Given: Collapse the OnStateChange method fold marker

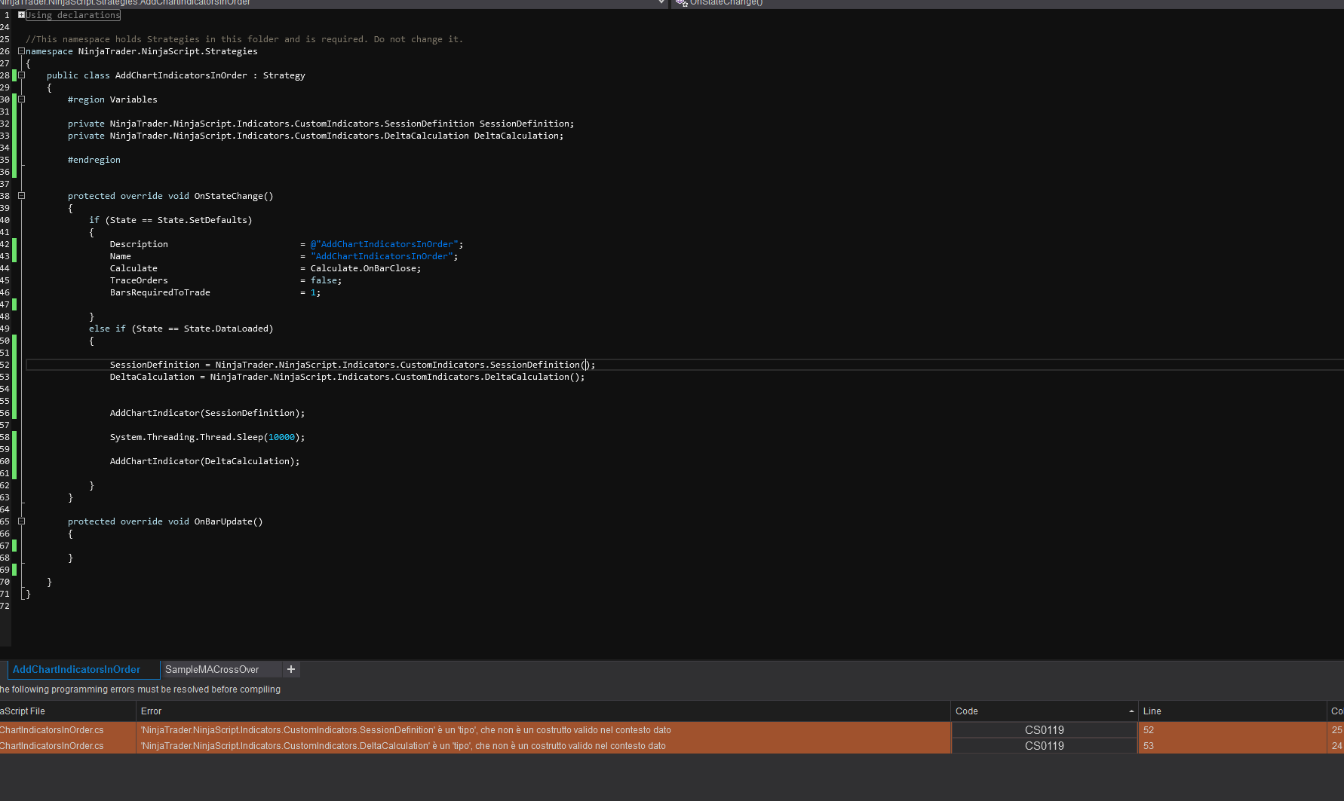Looking at the screenshot, I should (21, 195).
